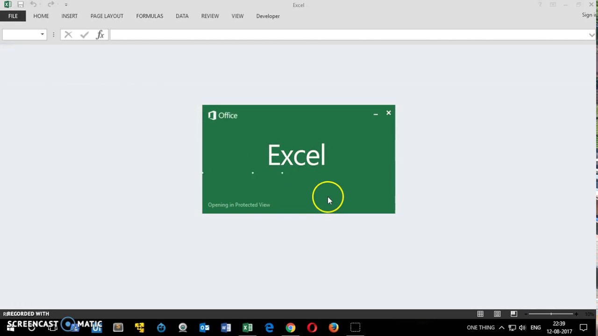Click into the formula bar input
The height and width of the screenshot is (336, 598).
tap(349, 35)
